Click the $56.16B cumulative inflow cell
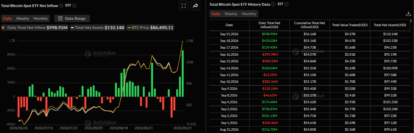This screenshot has width=414, height=133. pos(310,34)
